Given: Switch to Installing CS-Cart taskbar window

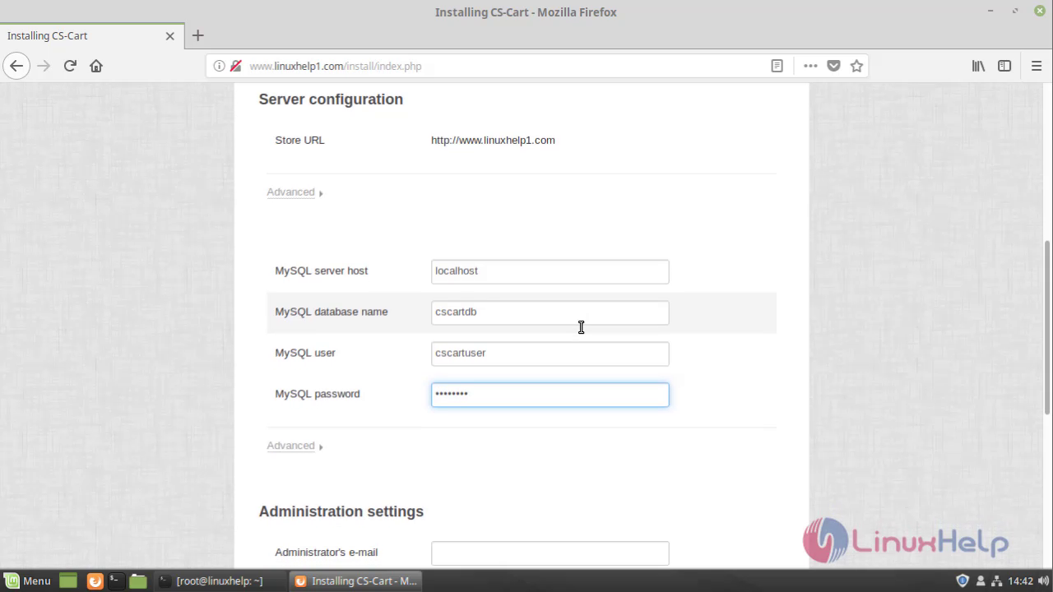Looking at the screenshot, I should (x=355, y=580).
